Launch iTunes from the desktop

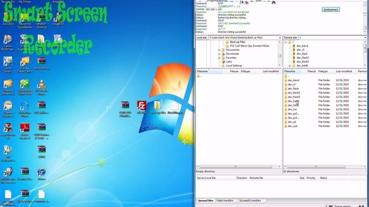[x=42, y=174]
